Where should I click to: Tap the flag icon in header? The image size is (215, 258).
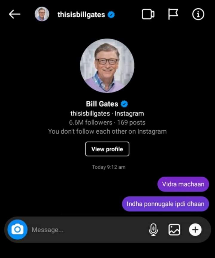click(173, 14)
